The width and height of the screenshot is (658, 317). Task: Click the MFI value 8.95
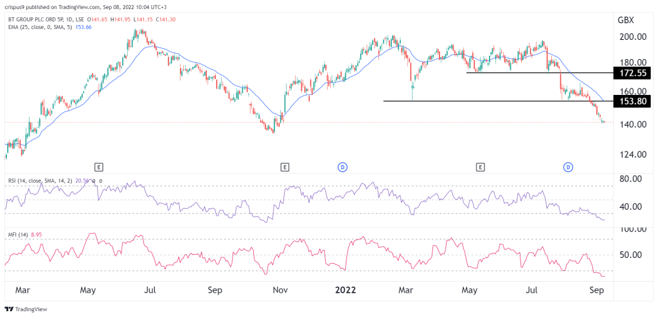click(37, 235)
